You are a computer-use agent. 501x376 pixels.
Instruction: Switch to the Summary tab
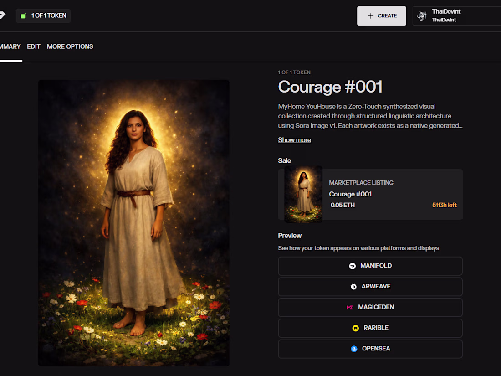tap(10, 46)
